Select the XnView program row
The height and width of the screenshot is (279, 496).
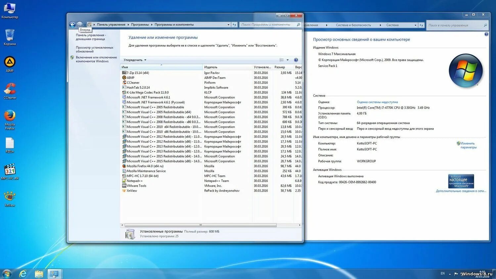[211, 191]
